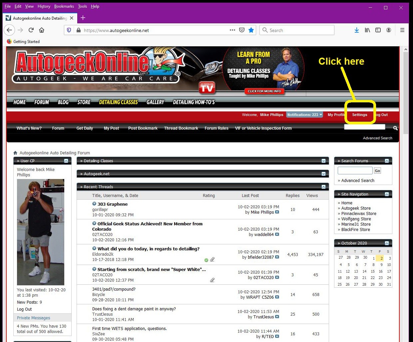Click the home icon in forum breadcrumb
This screenshot has width=413, height=342.
point(15,153)
